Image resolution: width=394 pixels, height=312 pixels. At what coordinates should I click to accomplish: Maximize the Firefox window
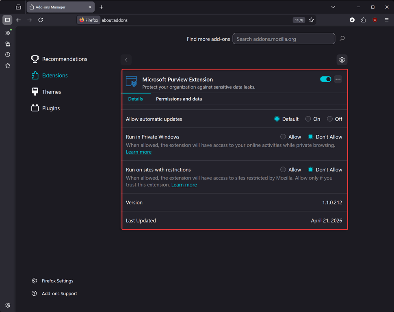click(372, 7)
